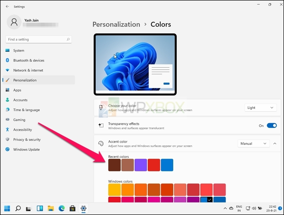This screenshot has height=215, width=284.
Task: Click the Transparency effects sparkle icon
Action: point(101,125)
